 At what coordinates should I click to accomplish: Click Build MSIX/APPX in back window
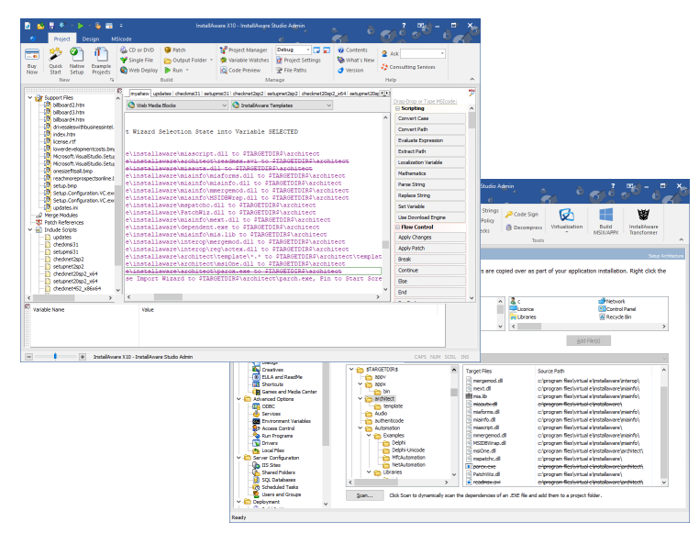[605, 221]
